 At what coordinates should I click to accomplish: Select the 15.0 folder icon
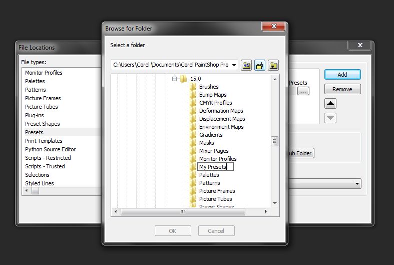pos(184,79)
